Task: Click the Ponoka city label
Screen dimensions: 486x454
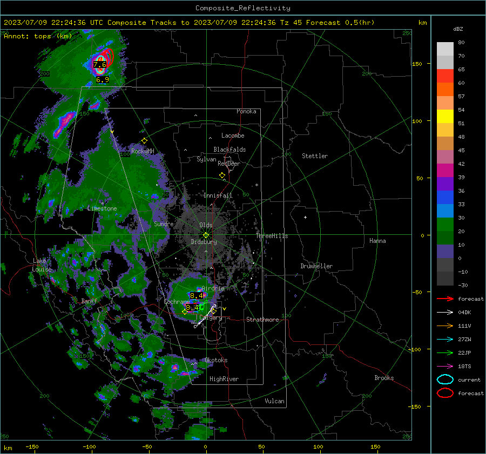Action: (x=246, y=111)
